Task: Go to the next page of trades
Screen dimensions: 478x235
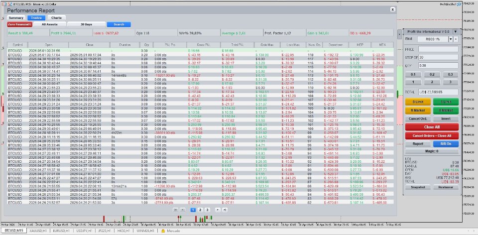Action: [218, 210]
